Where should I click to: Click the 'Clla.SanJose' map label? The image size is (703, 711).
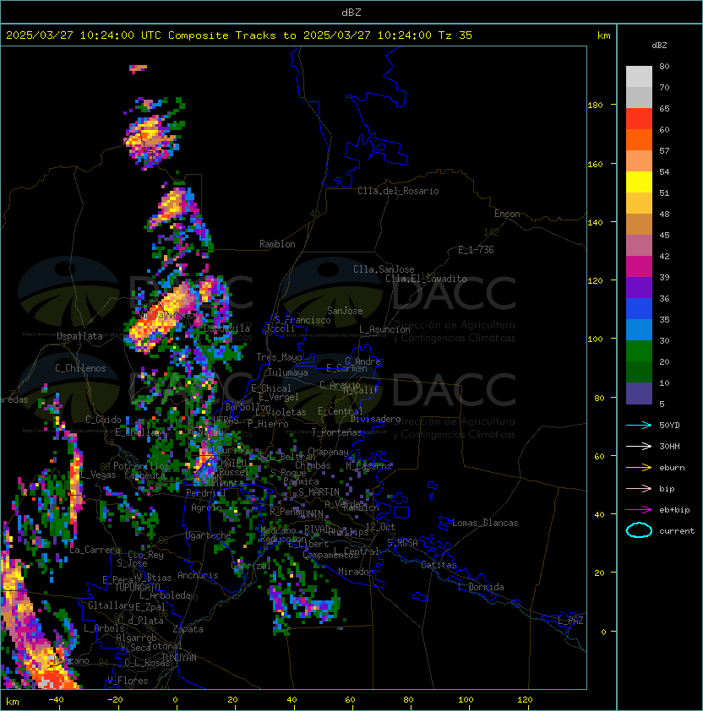pyautogui.click(x=384, y=269)
